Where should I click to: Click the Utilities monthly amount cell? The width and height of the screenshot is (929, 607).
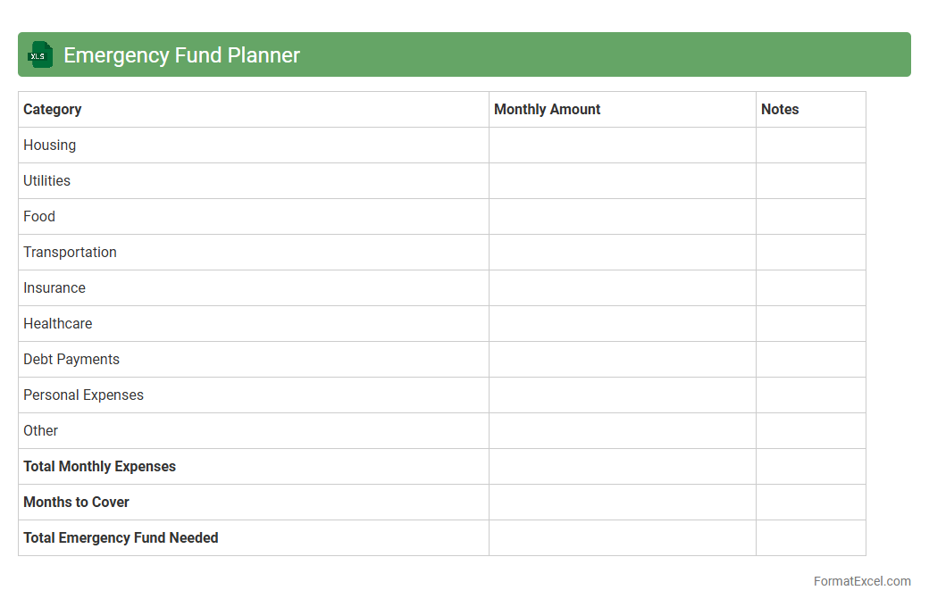[622, 181]
